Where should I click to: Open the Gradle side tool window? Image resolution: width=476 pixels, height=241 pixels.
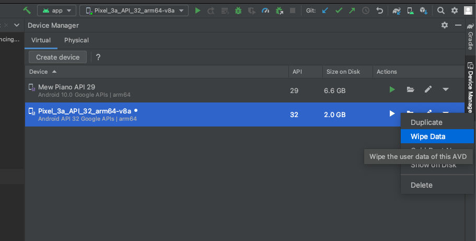coord(470,37)
